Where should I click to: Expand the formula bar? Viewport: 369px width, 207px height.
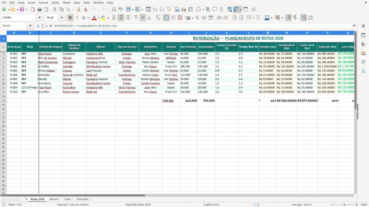coord(354,26)
